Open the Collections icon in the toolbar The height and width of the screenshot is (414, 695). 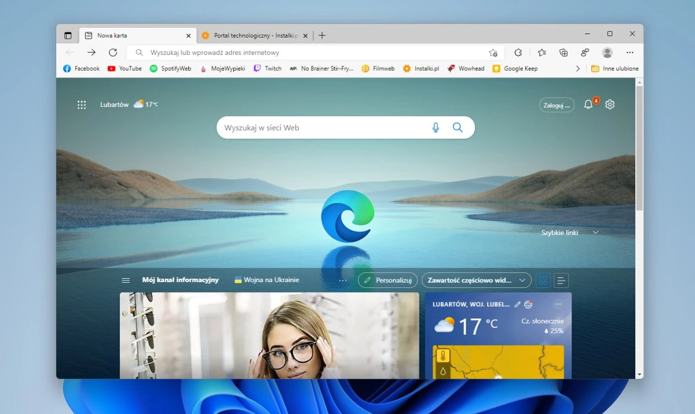563,52
